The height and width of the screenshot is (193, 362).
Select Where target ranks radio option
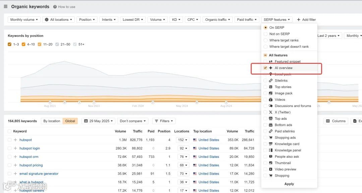pos(265,40)
